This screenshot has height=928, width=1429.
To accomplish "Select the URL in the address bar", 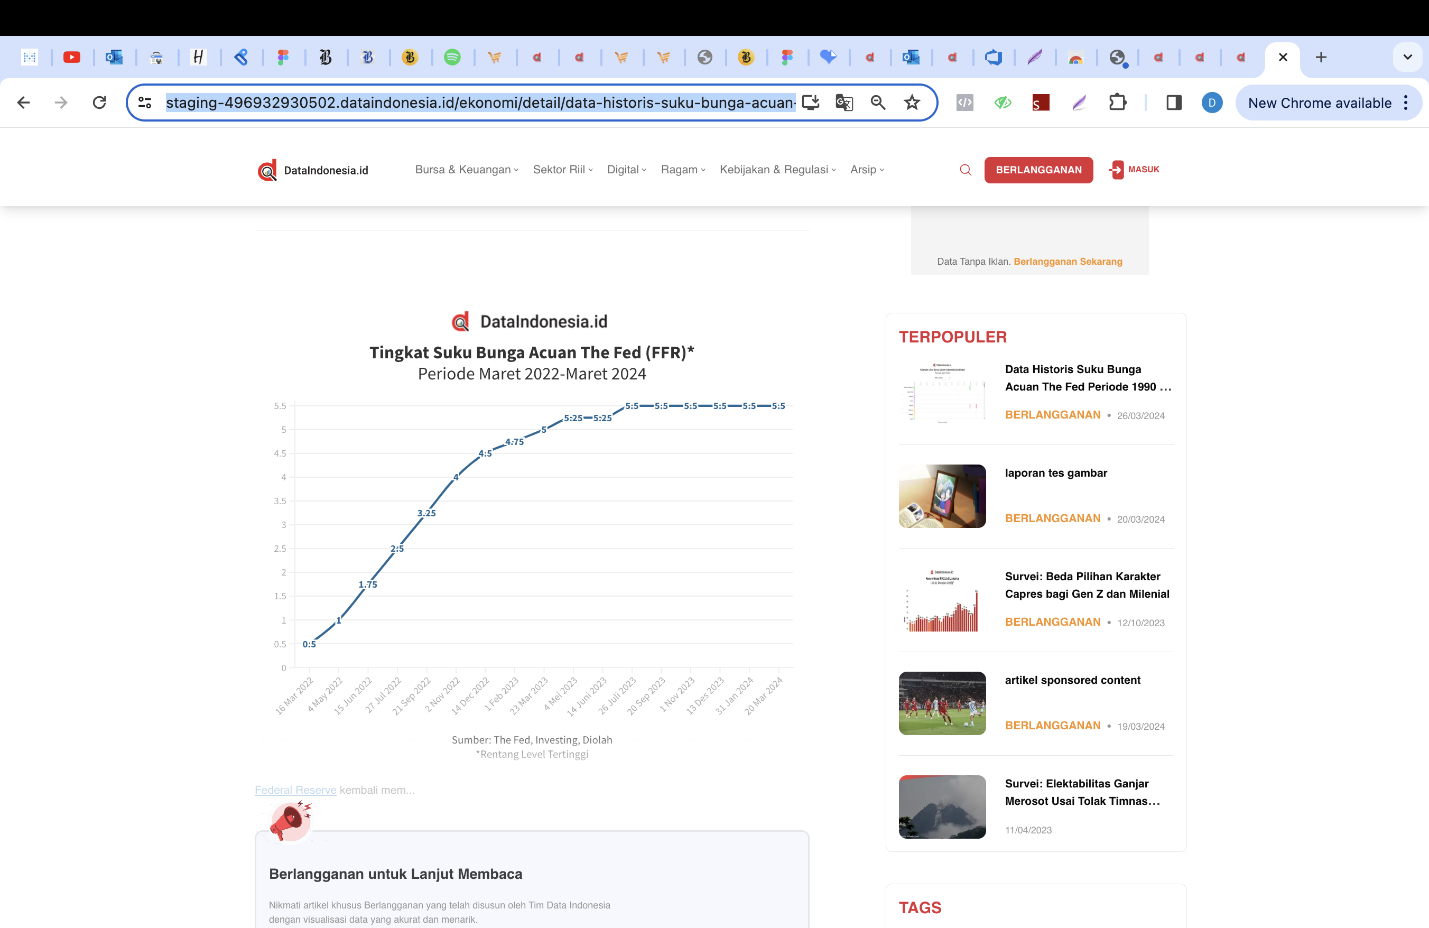I will 480,103.
